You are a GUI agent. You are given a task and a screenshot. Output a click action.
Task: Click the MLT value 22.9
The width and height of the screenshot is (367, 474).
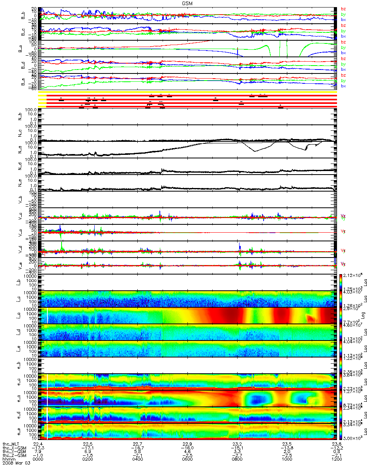187,444
